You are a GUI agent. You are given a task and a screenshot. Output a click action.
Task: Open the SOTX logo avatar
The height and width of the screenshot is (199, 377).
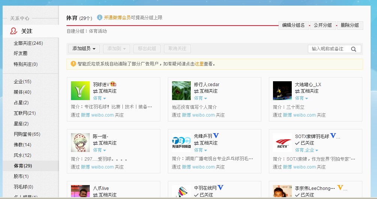point(282,142)
